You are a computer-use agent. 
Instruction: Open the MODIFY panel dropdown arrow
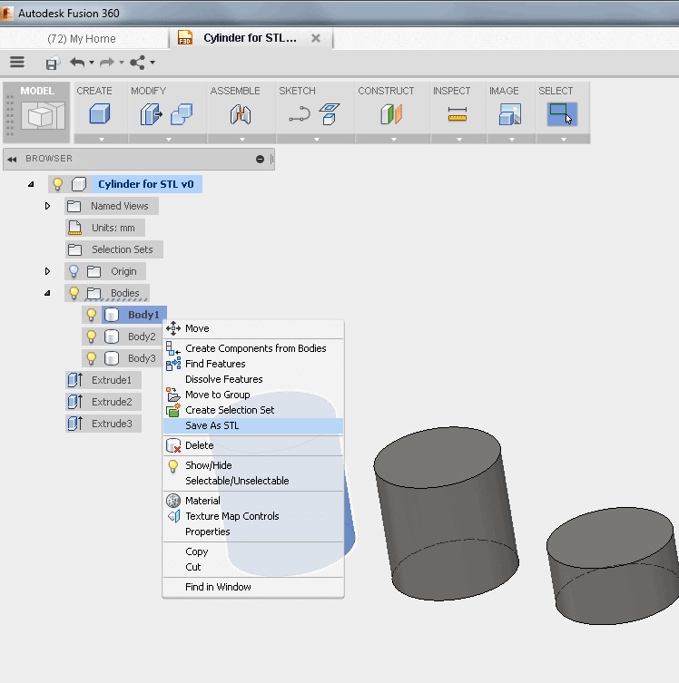[x=169, y=140]
